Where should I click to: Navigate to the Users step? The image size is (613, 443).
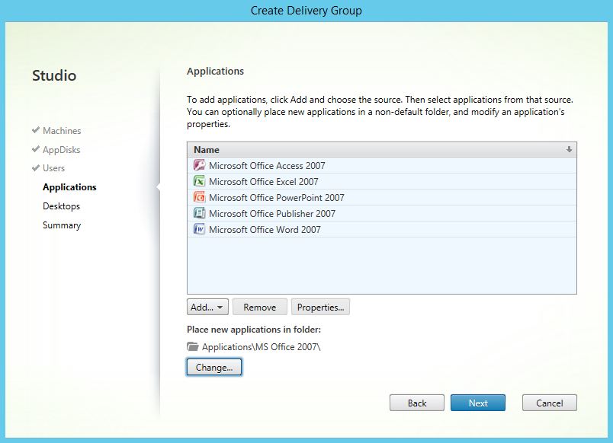coord(53,168)
